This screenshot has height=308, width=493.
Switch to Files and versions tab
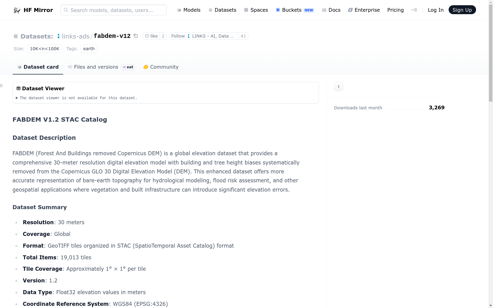(x=101, y=67)
